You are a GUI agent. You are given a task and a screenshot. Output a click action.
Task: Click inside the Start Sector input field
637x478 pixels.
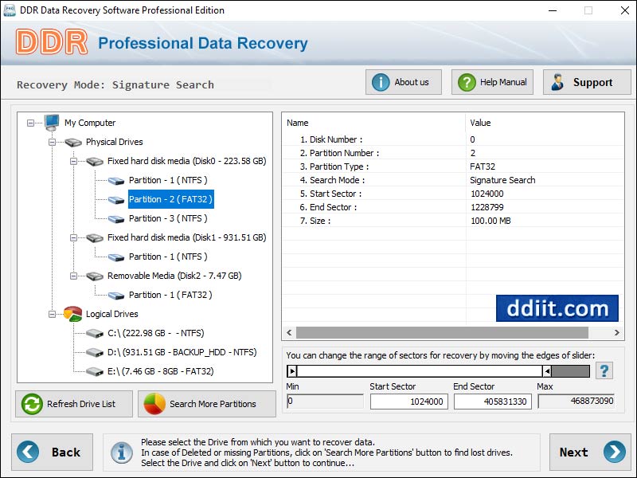[x=408, y=402]
